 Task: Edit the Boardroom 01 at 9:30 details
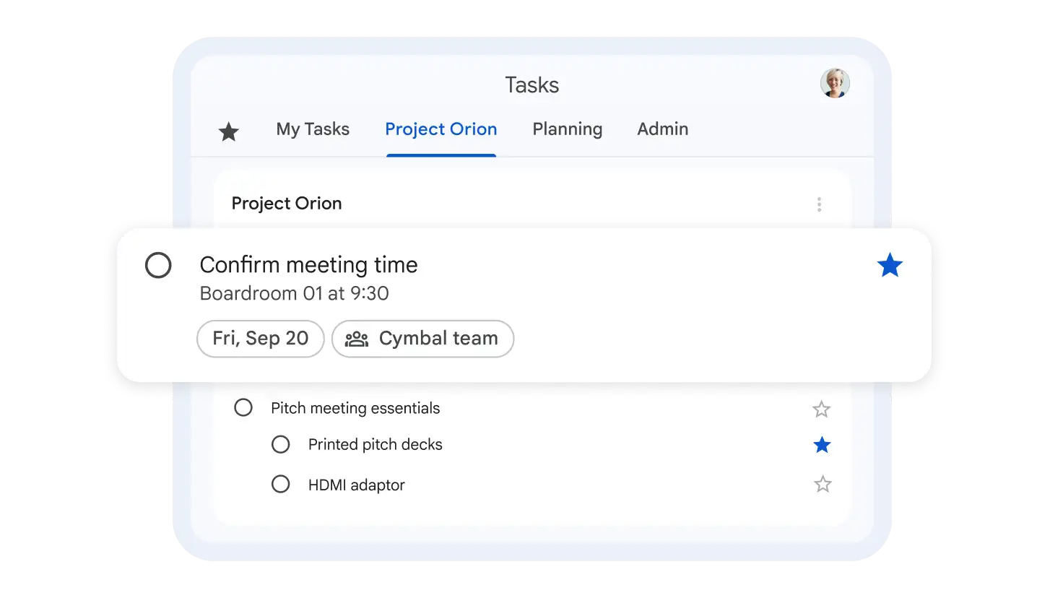294,293
